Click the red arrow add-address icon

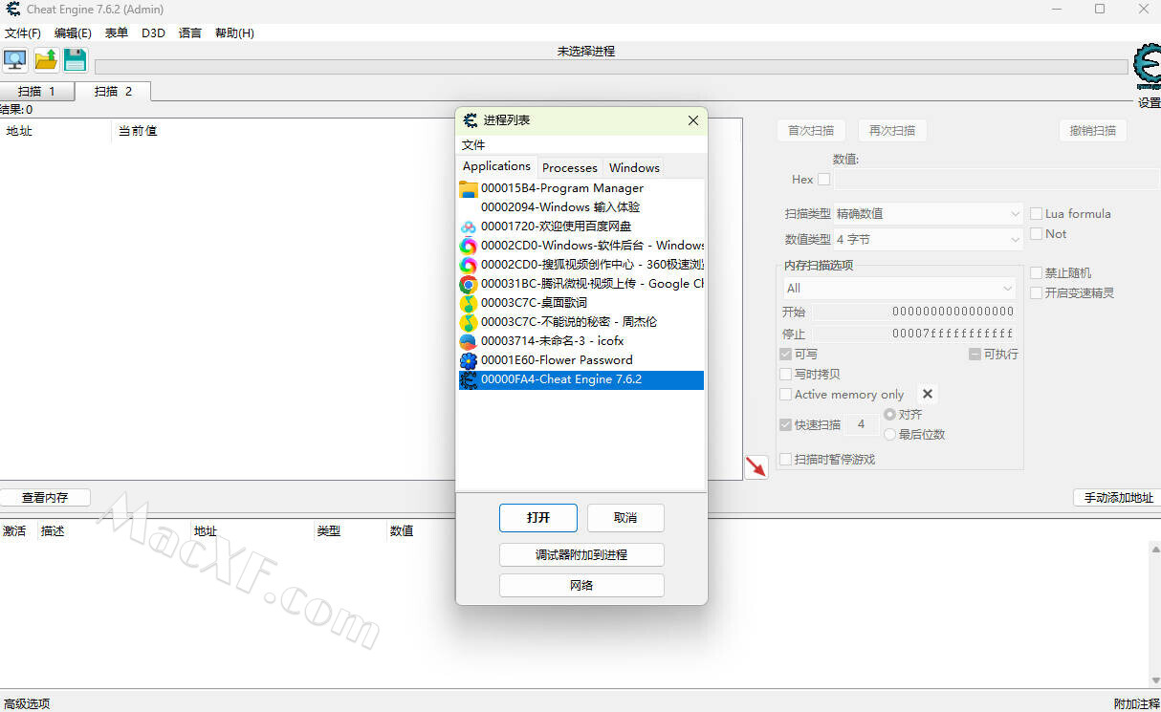pos(756,467)
